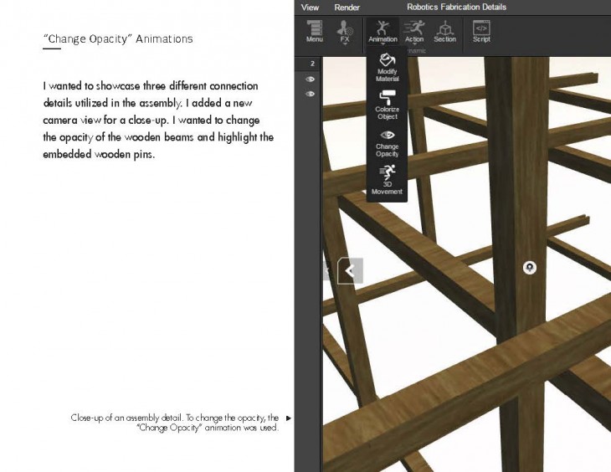Viewport: 611px width, 472px height.
Task: Open the View menu
Action: point(310,8)
